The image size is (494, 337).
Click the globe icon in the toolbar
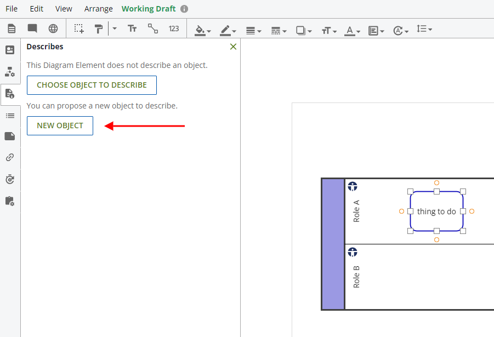coord(53,28)
